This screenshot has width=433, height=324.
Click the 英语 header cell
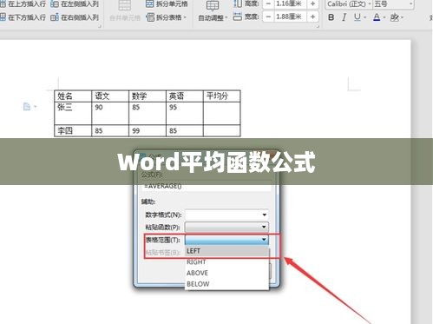pos(185,96)
